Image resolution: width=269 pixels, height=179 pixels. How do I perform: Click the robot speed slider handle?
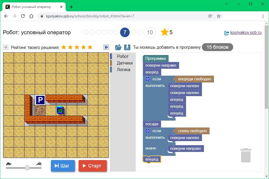tap(27, 167)
